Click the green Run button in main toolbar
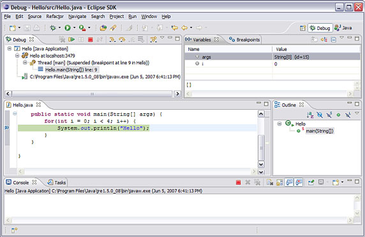 [68, 28]
